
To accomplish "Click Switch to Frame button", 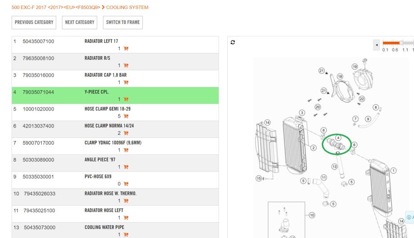I will tap(123, 22).
